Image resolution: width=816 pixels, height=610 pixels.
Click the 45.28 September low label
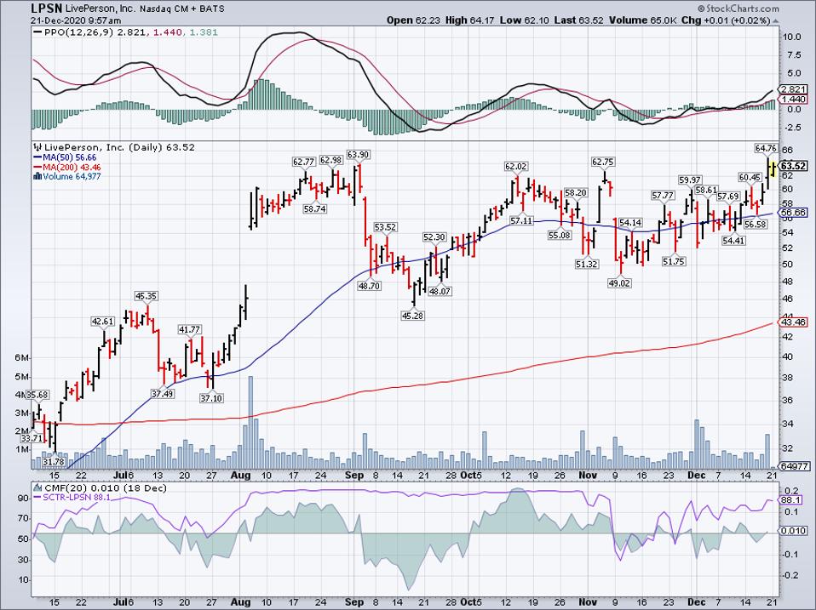[x=412, y=315]
